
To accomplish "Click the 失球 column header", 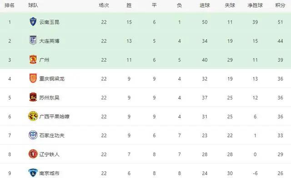I will [x=230, y=5].
